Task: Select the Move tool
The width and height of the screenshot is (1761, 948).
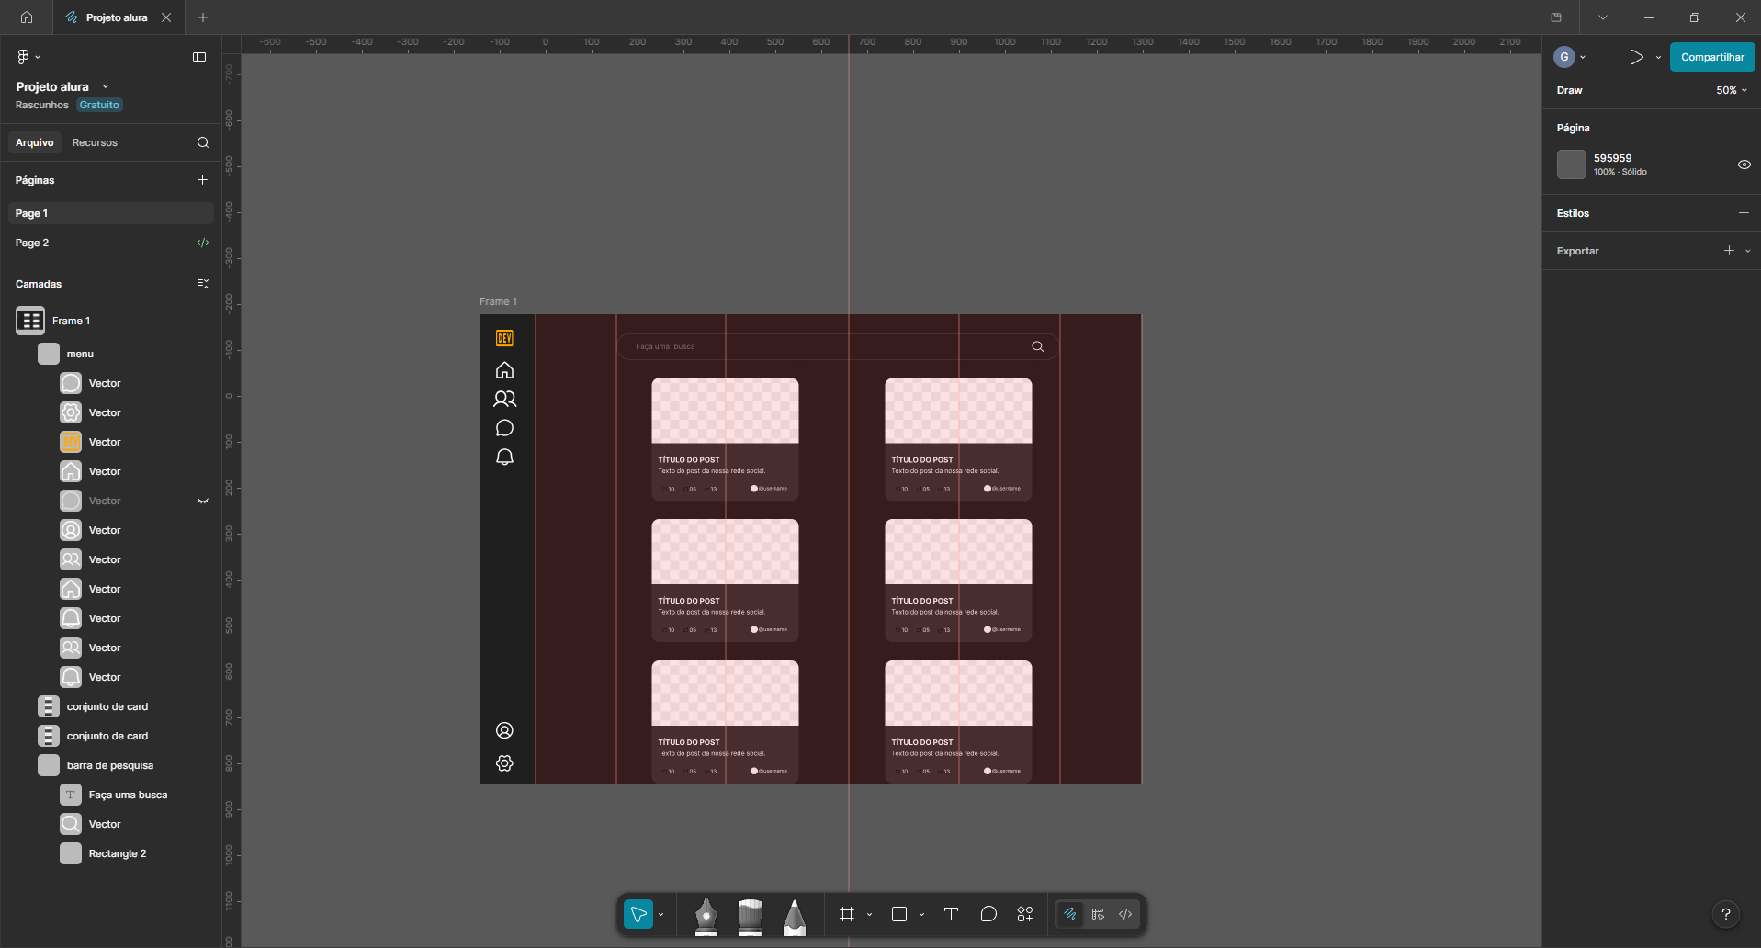Action: click(x=638, y=914)
